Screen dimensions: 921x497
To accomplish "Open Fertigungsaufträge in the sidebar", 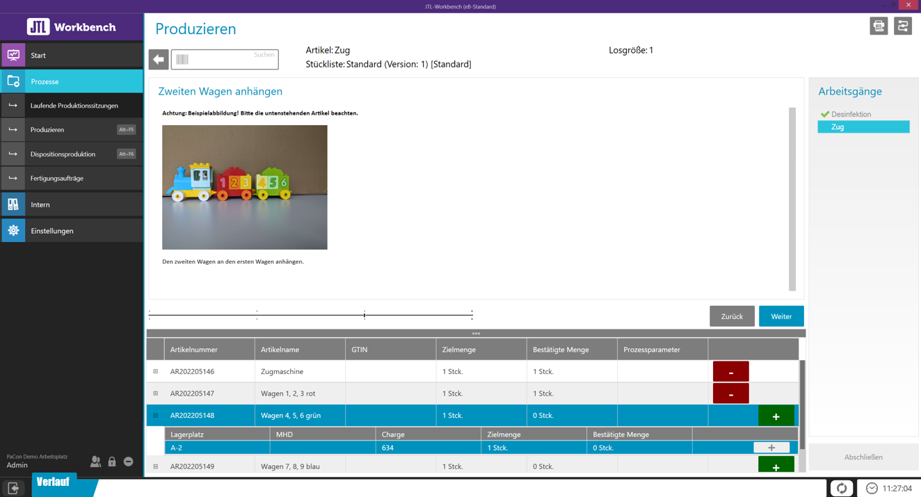I will pyautogui.click(x=57, y=179).
